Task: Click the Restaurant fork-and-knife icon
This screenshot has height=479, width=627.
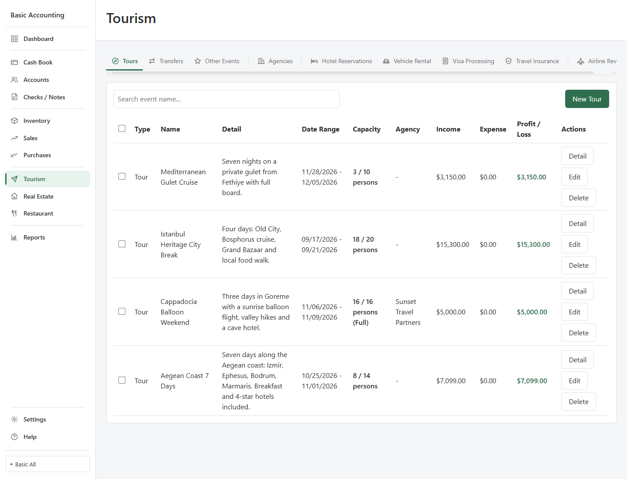Action: pyautogui.click(x=14, y=213)
